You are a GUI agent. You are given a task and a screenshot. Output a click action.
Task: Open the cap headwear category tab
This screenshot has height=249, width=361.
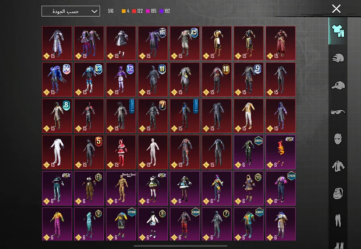(338, 85)
